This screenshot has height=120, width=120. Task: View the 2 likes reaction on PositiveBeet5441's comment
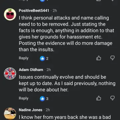point(44,58)
